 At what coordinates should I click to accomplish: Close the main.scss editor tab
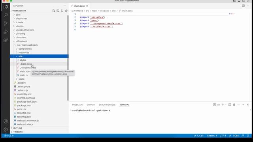[87, 6]
